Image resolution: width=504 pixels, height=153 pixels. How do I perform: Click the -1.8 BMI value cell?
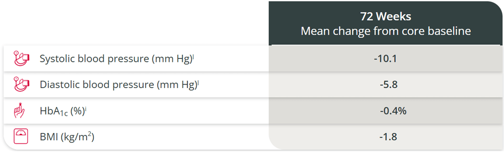[385, 137]
